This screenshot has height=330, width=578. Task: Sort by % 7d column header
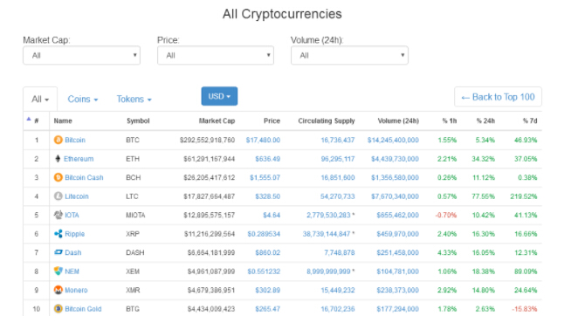530,121
